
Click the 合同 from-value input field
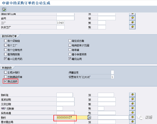coord(66,18)
